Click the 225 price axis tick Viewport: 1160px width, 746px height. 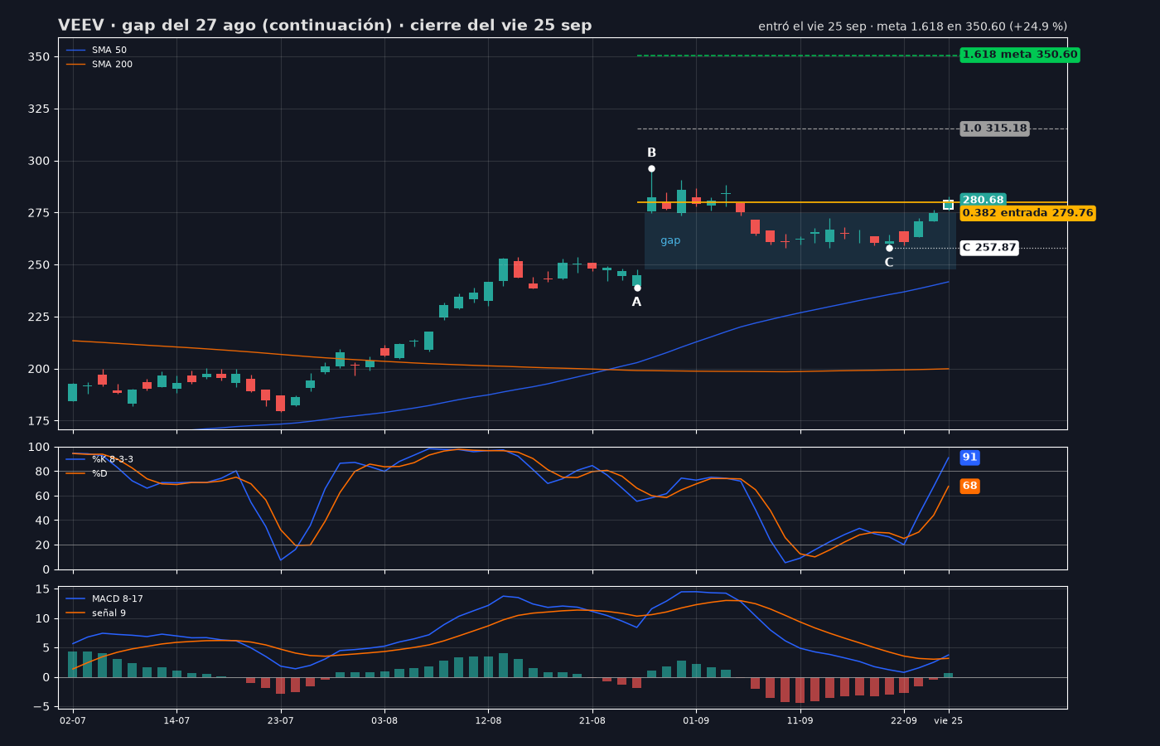[x=39, y=317]
